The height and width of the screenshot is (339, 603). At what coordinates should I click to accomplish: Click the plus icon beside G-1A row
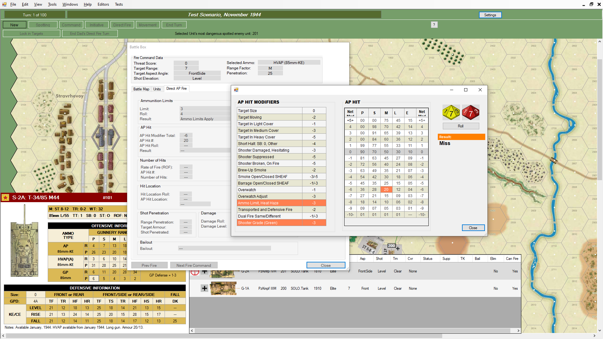pyautogui.click(x=204, y=288)
